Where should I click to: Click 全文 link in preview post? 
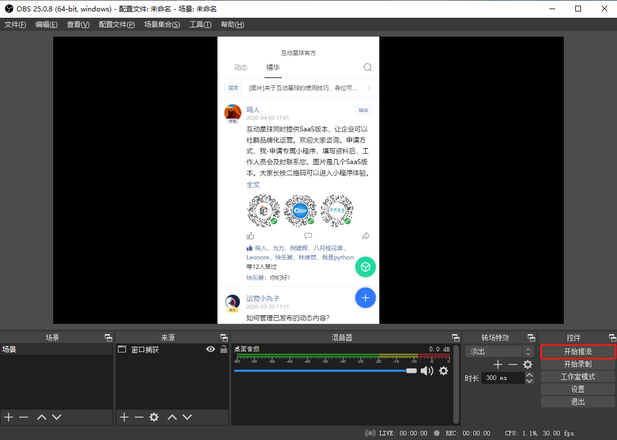pyautogui.click(x=253, y=185)
